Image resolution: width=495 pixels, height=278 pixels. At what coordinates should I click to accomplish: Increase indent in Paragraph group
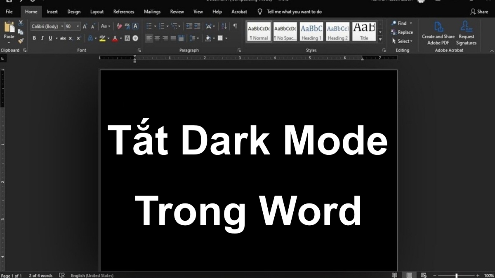(x=198, y=26)
